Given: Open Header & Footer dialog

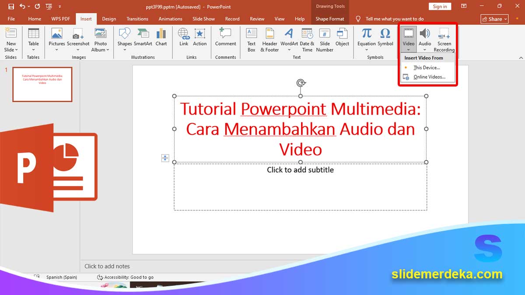Looking at the screenshot, I should click(269, 40).
